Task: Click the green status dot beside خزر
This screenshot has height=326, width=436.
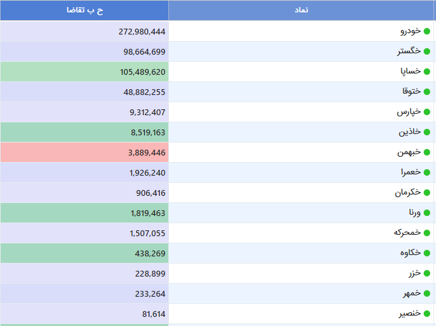Action: 427,273
